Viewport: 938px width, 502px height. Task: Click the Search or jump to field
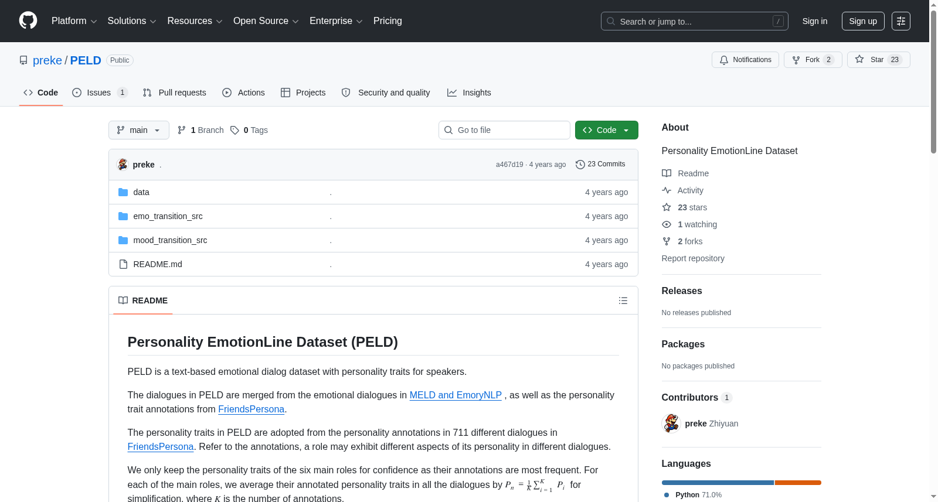click(x=695, y=21)
